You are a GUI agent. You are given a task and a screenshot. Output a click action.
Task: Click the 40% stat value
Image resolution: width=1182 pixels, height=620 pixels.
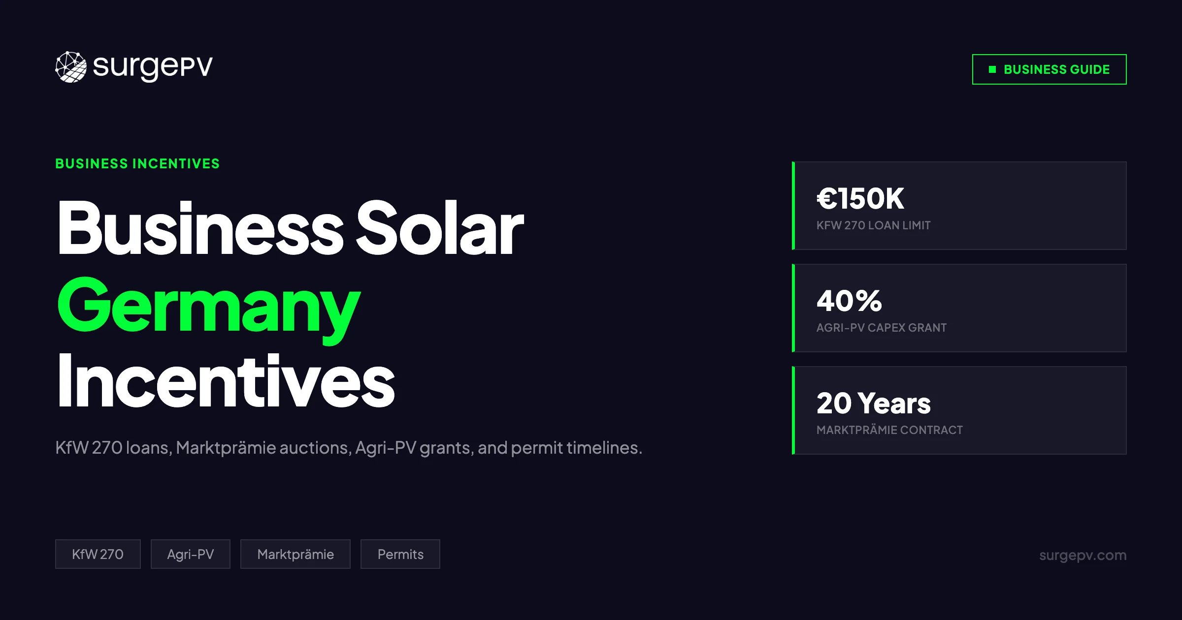pyautogui.click(x=849, y=301)
